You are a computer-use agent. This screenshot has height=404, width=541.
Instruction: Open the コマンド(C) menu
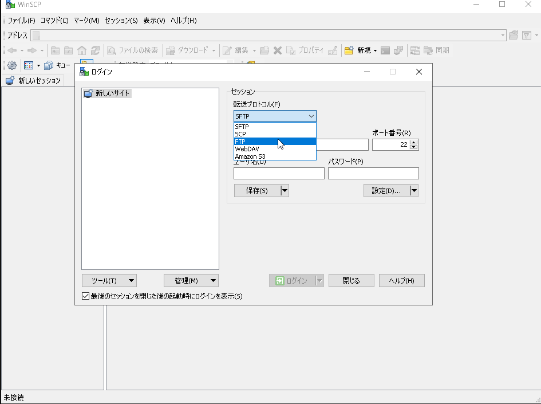tap(54, 21)
